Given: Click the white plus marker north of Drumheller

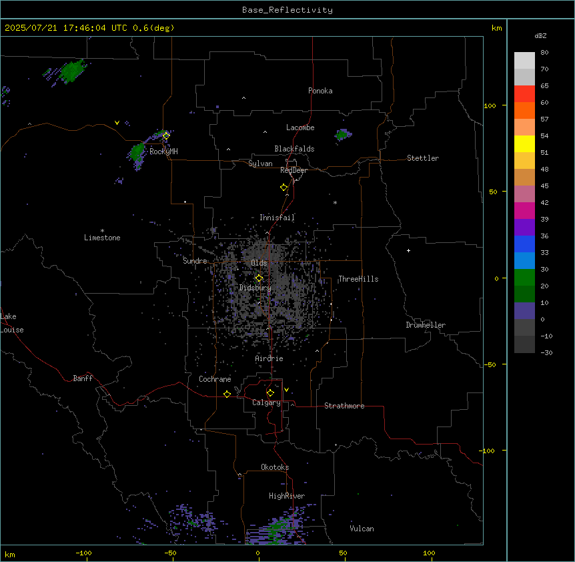Looking at the screenshot, I should 408,250.
